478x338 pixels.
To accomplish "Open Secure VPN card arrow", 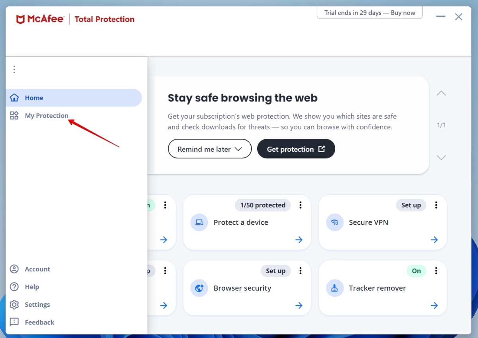I will point(434,240).
